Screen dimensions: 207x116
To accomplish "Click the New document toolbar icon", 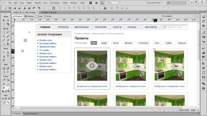I will click(5, 8).
